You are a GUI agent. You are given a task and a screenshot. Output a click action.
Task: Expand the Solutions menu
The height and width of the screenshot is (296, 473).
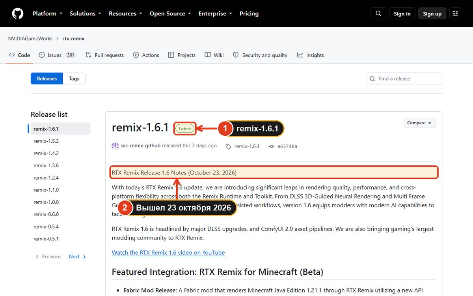click(86, 13)
